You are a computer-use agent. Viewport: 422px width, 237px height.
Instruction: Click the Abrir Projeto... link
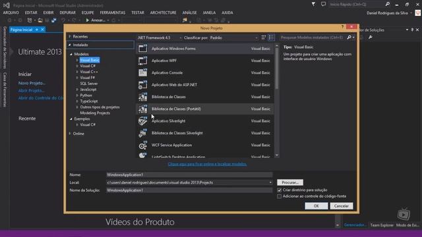pos(31,91)
